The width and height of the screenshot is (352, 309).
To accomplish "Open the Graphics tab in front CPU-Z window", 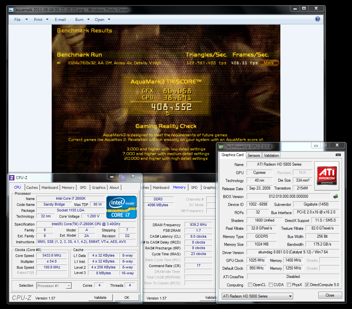I will (x=98, y=188).
